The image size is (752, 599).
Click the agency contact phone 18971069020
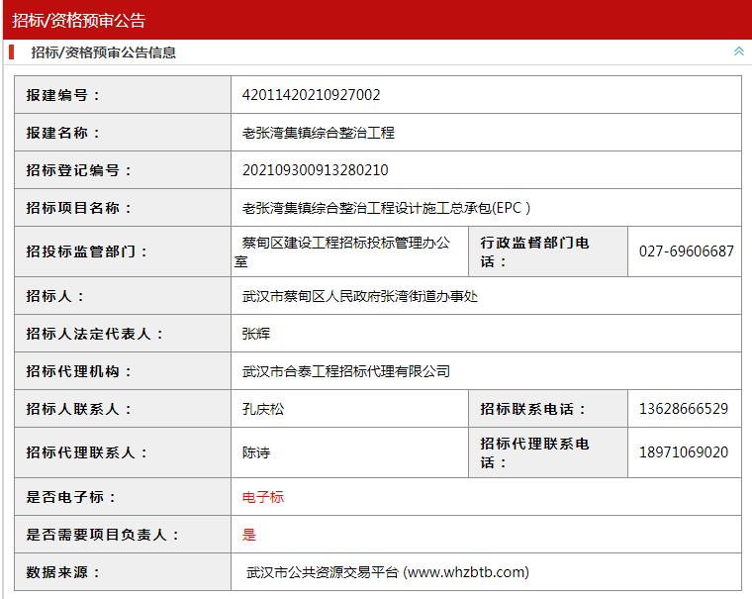pos(684,452)
